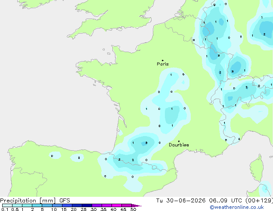Image resolution: width=273 pixels, height=211 pixels.
Task: Select the dot marker above Paris
Action: click(163, 60)
